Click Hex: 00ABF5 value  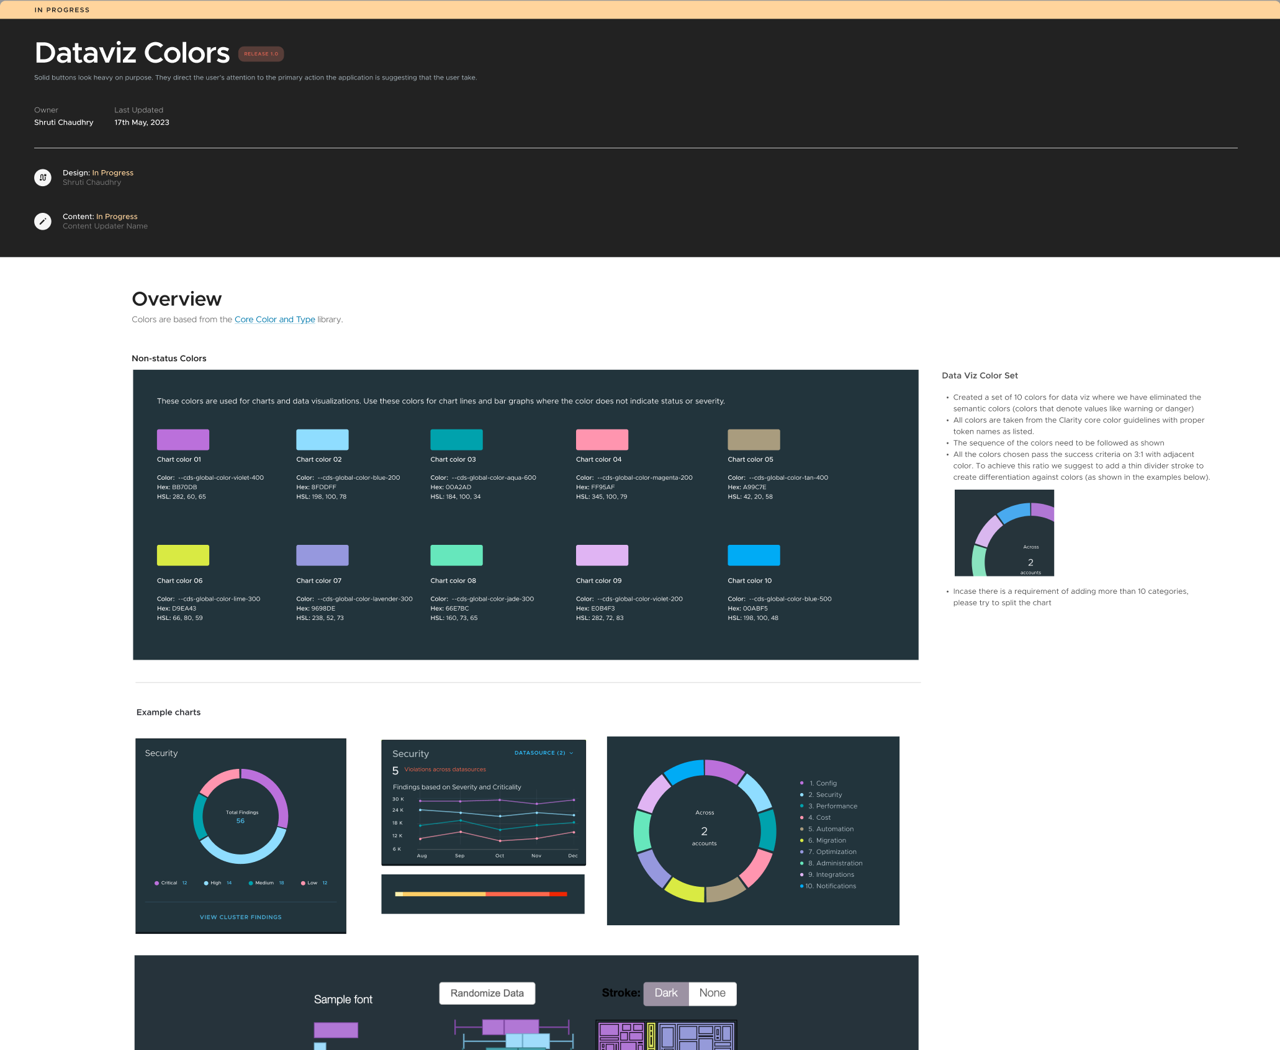747,609
